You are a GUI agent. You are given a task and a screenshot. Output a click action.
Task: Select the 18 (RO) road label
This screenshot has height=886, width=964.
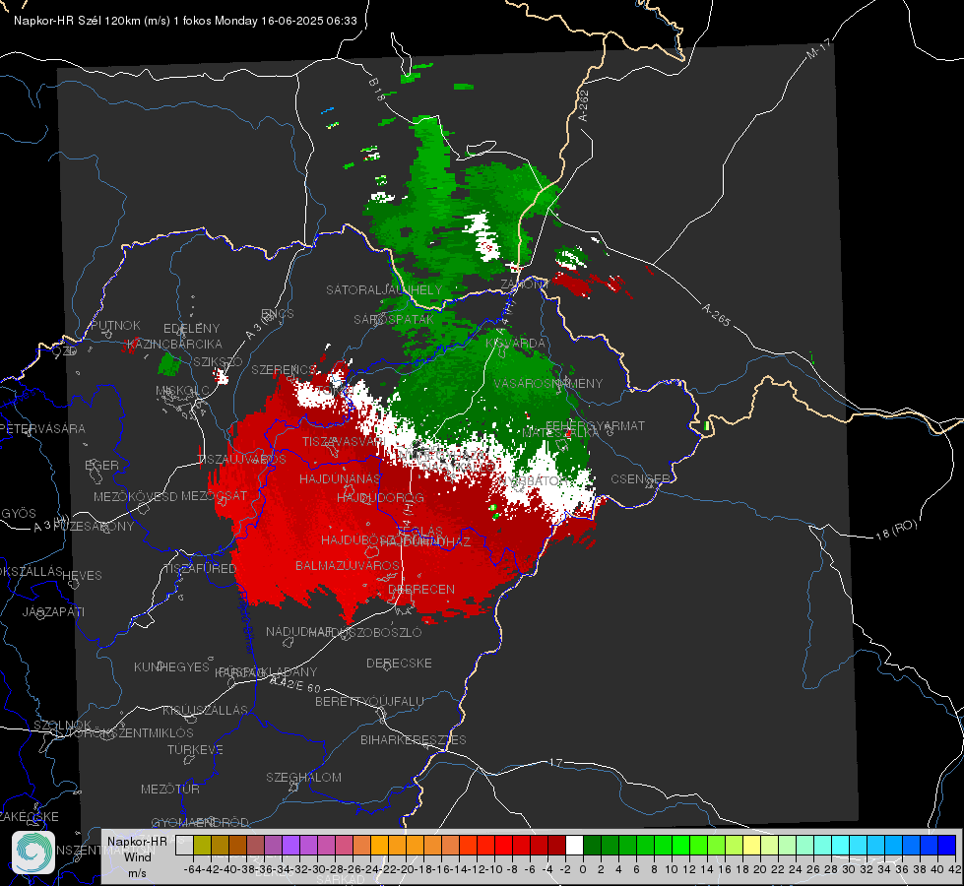coord(896,530)
